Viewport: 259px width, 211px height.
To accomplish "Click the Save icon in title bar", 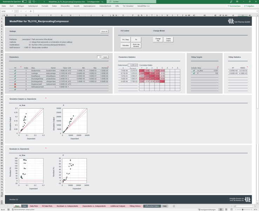I will click(30, 1).
